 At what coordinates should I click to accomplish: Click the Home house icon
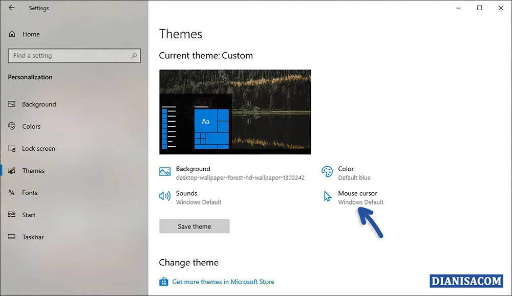tap(12, 34)
